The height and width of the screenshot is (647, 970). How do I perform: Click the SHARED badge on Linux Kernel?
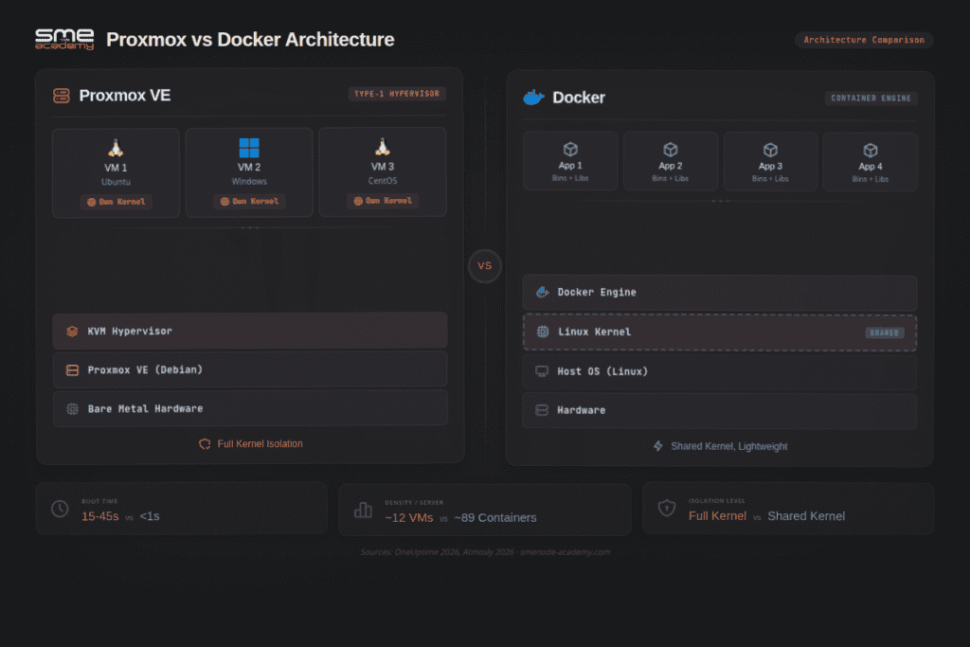point(885,332)
